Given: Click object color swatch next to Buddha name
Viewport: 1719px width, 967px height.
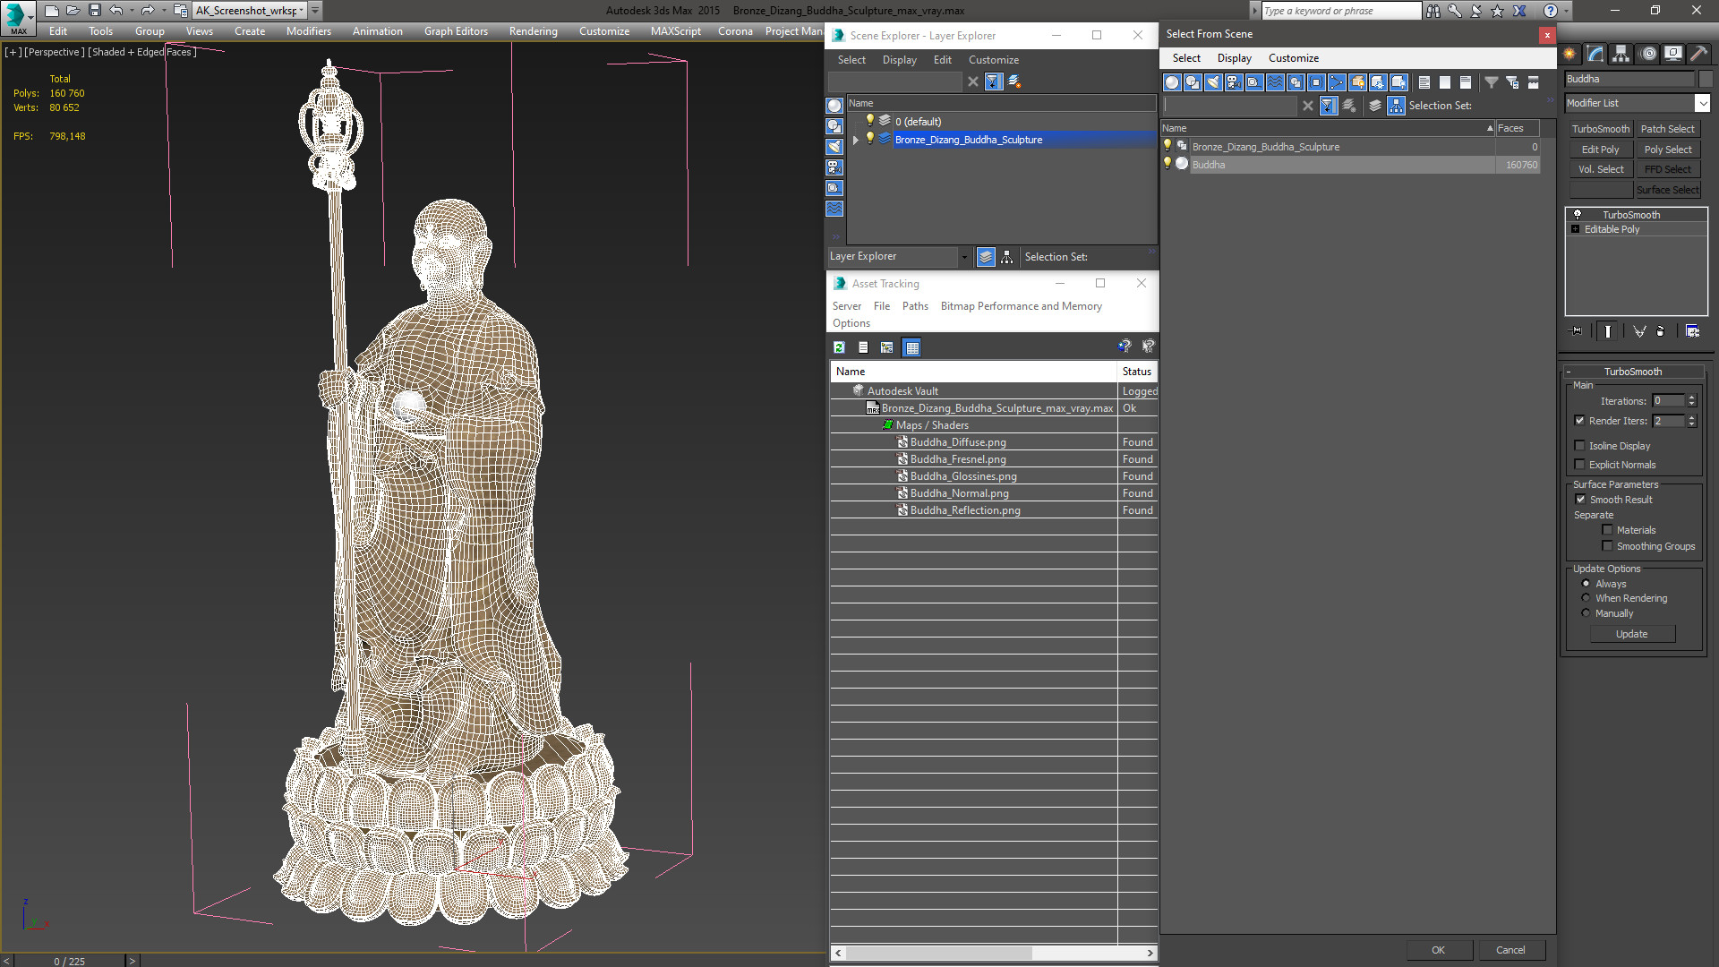Looking at the screenshot, I should pyautogui.click(x=1705, y=79).
